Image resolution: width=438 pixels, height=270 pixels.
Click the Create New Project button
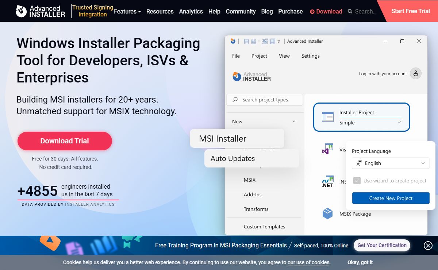tap(391, 198)
